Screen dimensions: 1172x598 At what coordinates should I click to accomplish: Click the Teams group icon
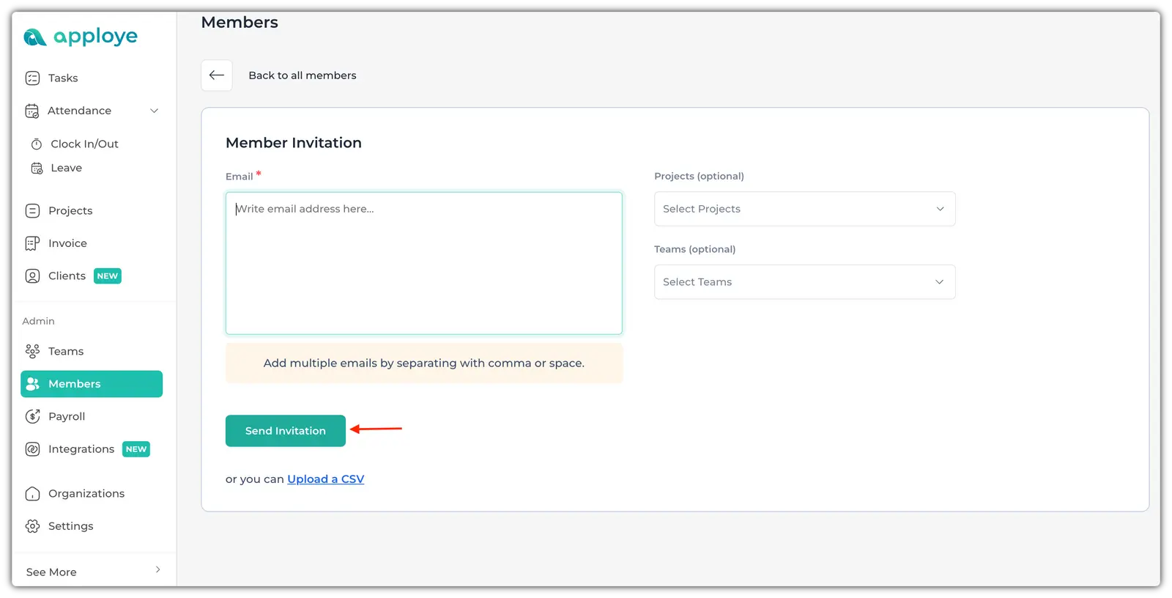click(x=32, y=352)
